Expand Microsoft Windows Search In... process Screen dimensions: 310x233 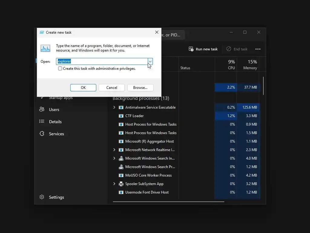click(114, 158)
